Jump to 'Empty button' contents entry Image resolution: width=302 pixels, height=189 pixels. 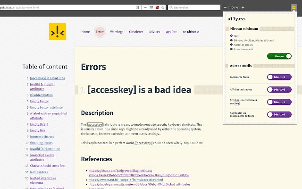point(40,101)
